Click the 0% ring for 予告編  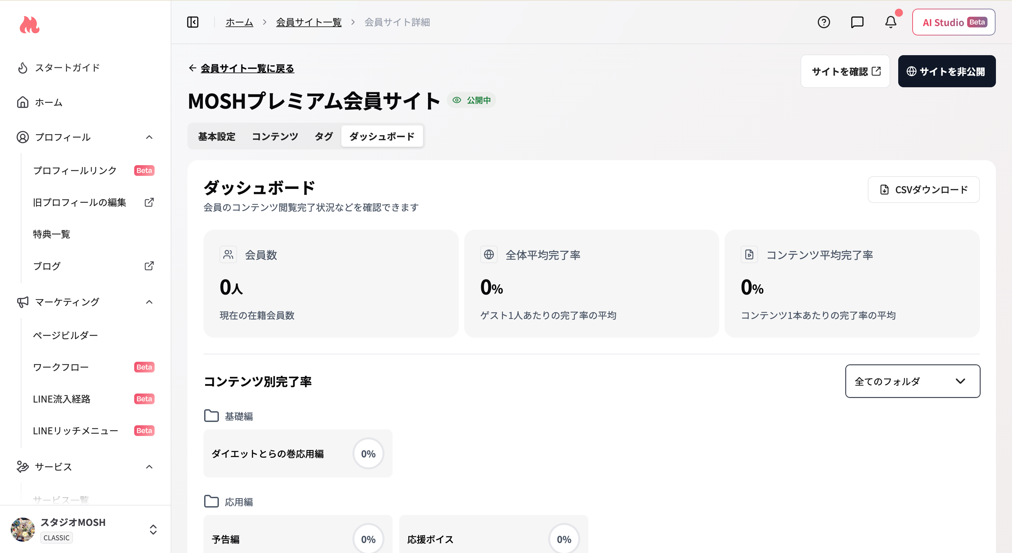tap(368, 539)
